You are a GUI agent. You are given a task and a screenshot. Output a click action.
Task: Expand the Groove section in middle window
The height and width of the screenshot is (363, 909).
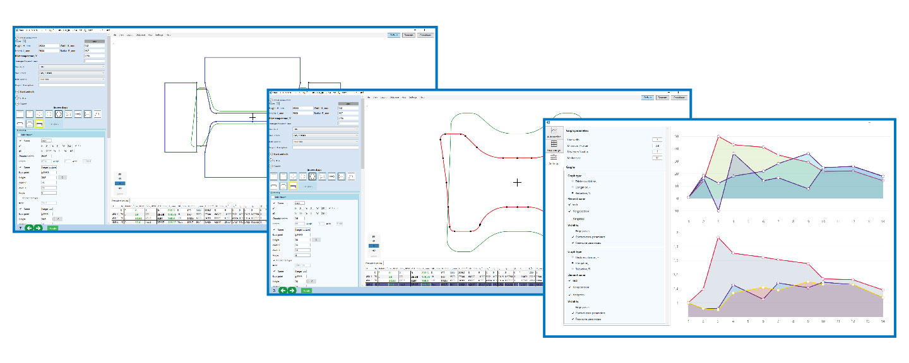[271, 164]
